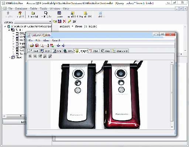Switch to the Rich tab
Viewport: 189px width, 147px height.
pyautogui.click(x=45, y=51)
